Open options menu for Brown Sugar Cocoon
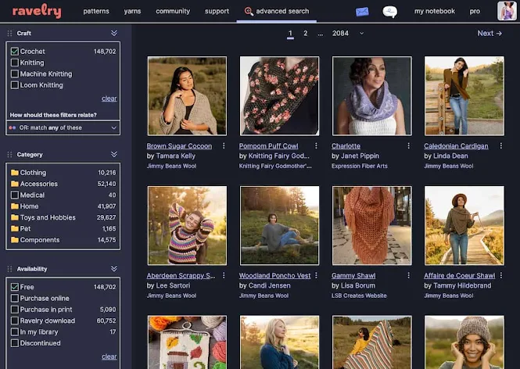Screen dimensions: 520x369 pos(224,146)
